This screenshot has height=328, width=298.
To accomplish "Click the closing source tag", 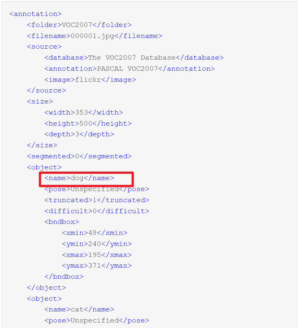I will tap(46, 91).
